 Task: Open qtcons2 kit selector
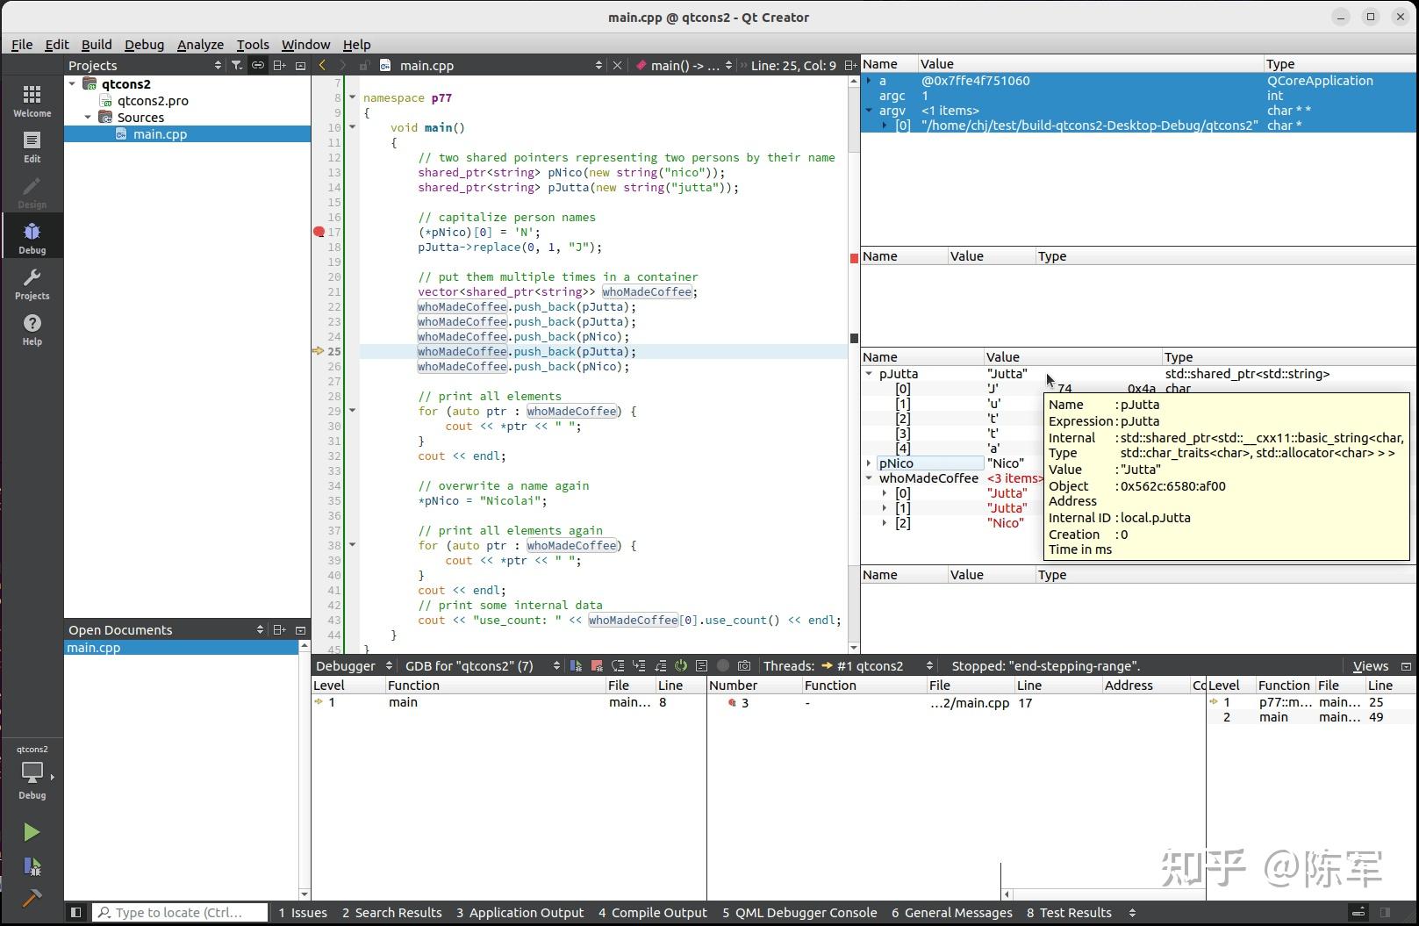(x=32, y=772)
